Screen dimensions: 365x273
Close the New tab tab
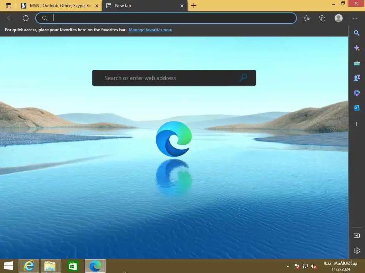click(x=182, y=6)
